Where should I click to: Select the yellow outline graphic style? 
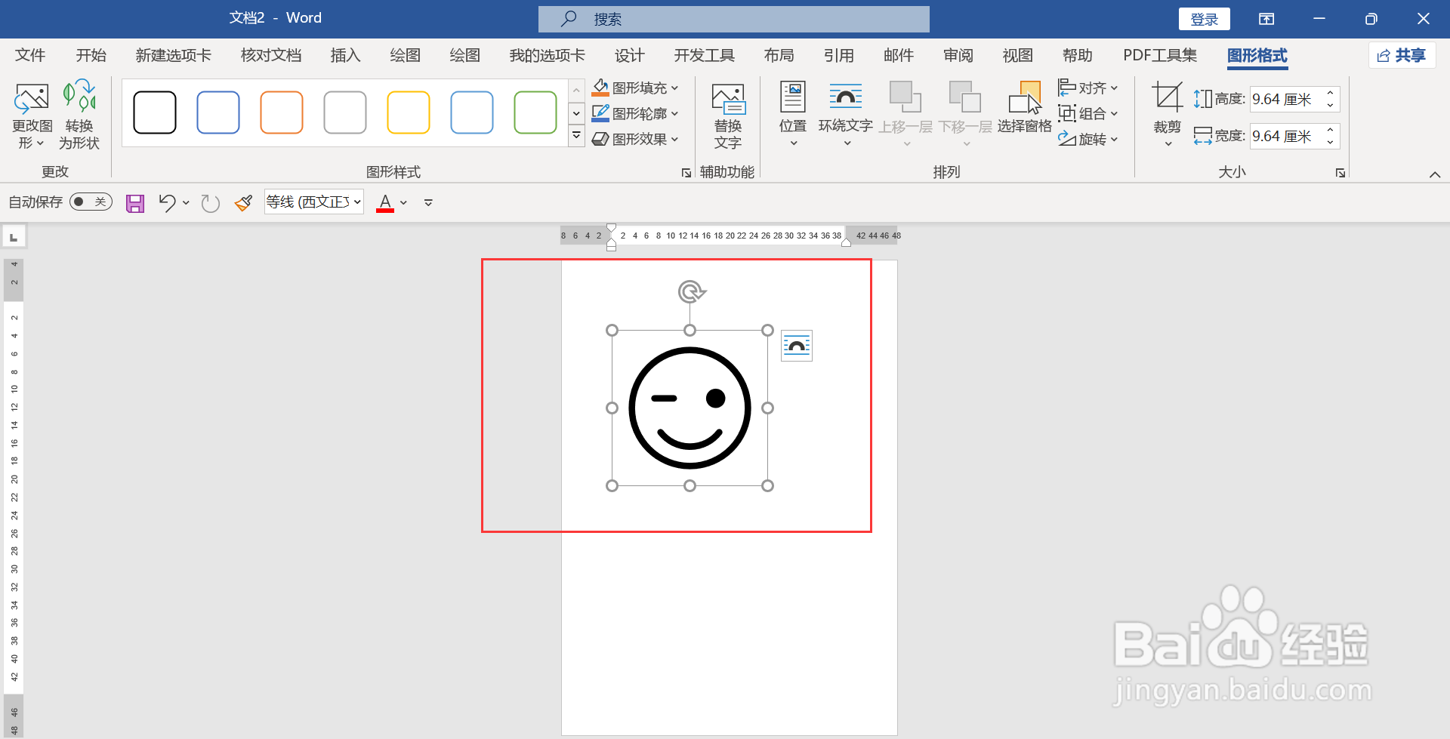tap(409, 112)
